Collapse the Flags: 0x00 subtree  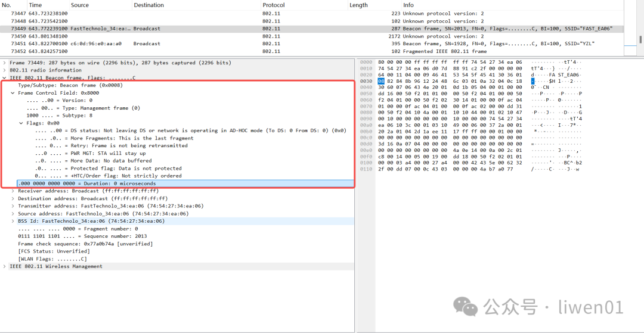tap(21, 123)
